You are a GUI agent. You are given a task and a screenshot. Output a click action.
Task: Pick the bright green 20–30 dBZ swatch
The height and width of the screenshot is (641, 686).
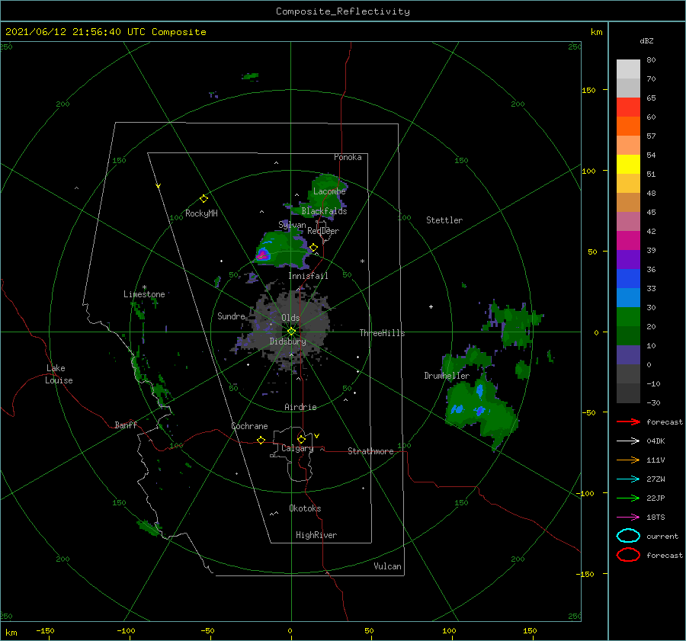[628, 317]
